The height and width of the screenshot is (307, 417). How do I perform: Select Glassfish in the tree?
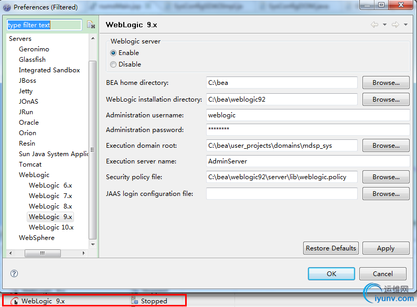pos(32,60)
